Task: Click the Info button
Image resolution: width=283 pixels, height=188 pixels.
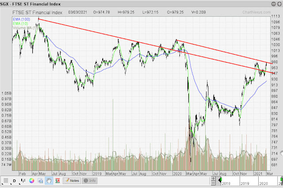Action: (x=90, y=180)
